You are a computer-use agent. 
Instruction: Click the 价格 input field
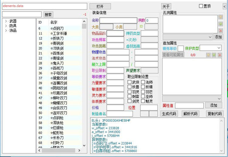[115, 108]
